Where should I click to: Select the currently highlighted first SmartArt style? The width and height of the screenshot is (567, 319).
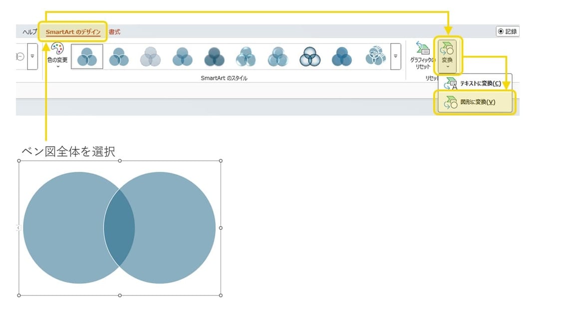coord(87,57)
